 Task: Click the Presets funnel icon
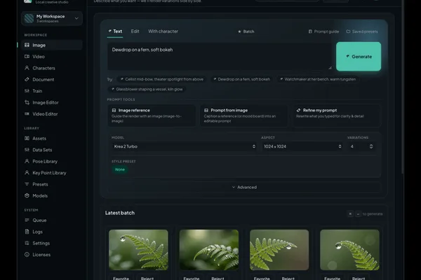tap(27, 184)
